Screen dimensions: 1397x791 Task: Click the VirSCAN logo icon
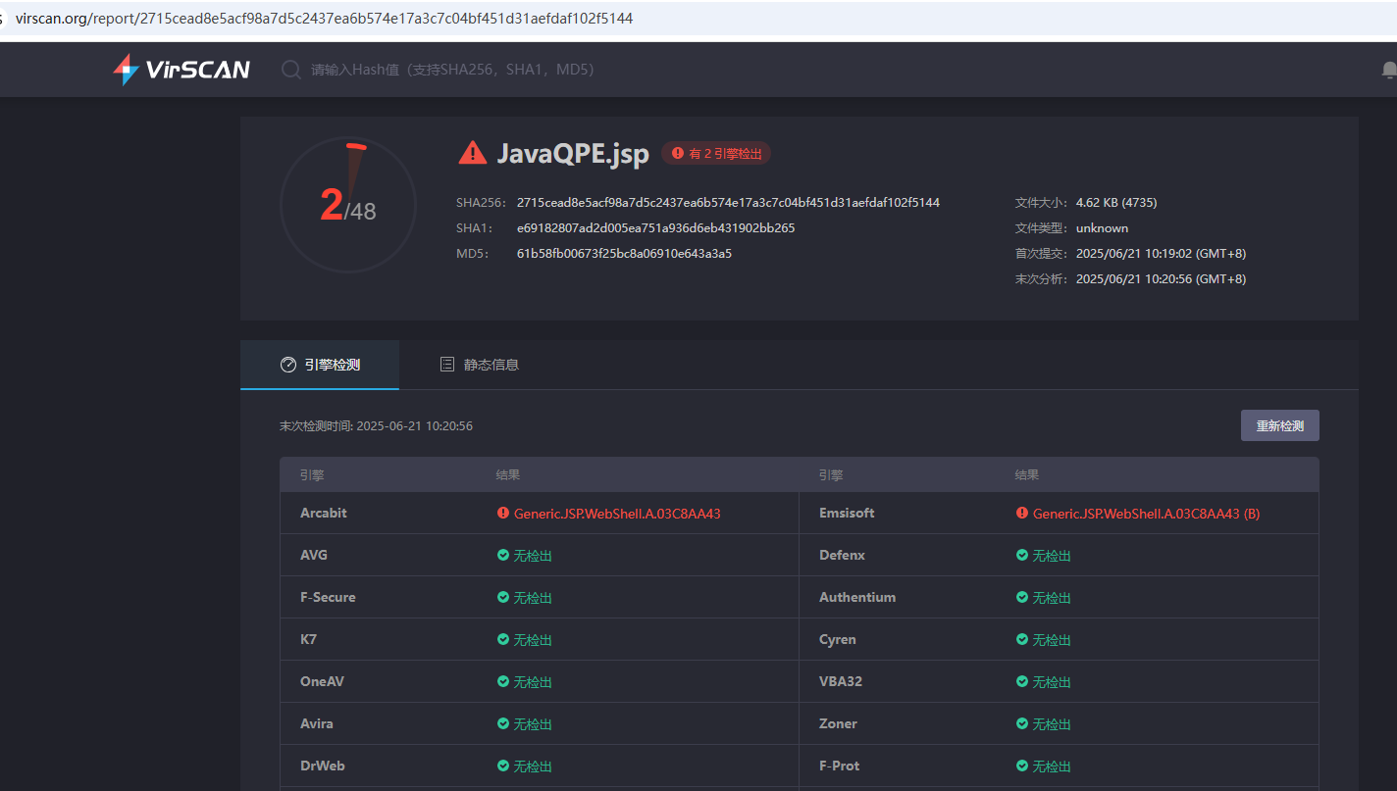pos(126,70)
